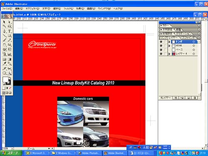208x156 pixels.
Task: Switch to the リンク tab in the layers palette
Action: [163, 37]
